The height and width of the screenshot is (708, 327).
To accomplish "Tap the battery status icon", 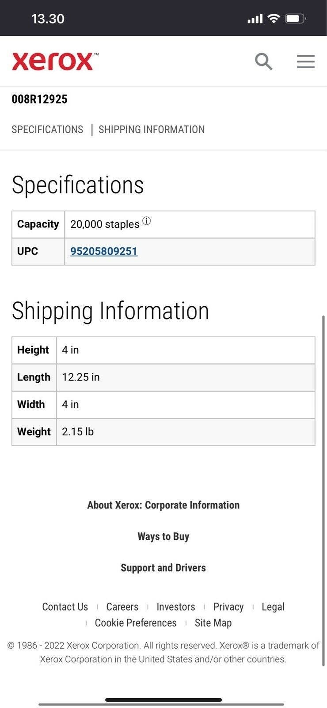I will (296, 19).
